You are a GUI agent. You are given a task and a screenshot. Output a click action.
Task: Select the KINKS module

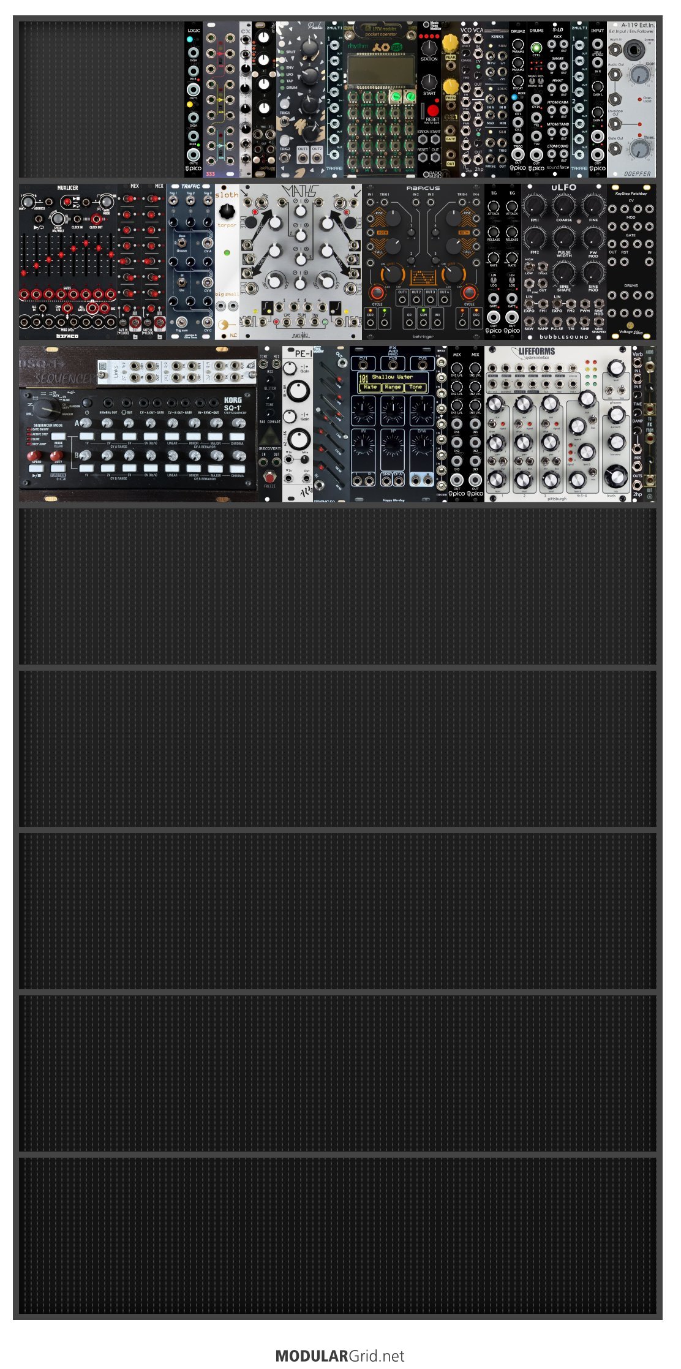coord(497,100)
